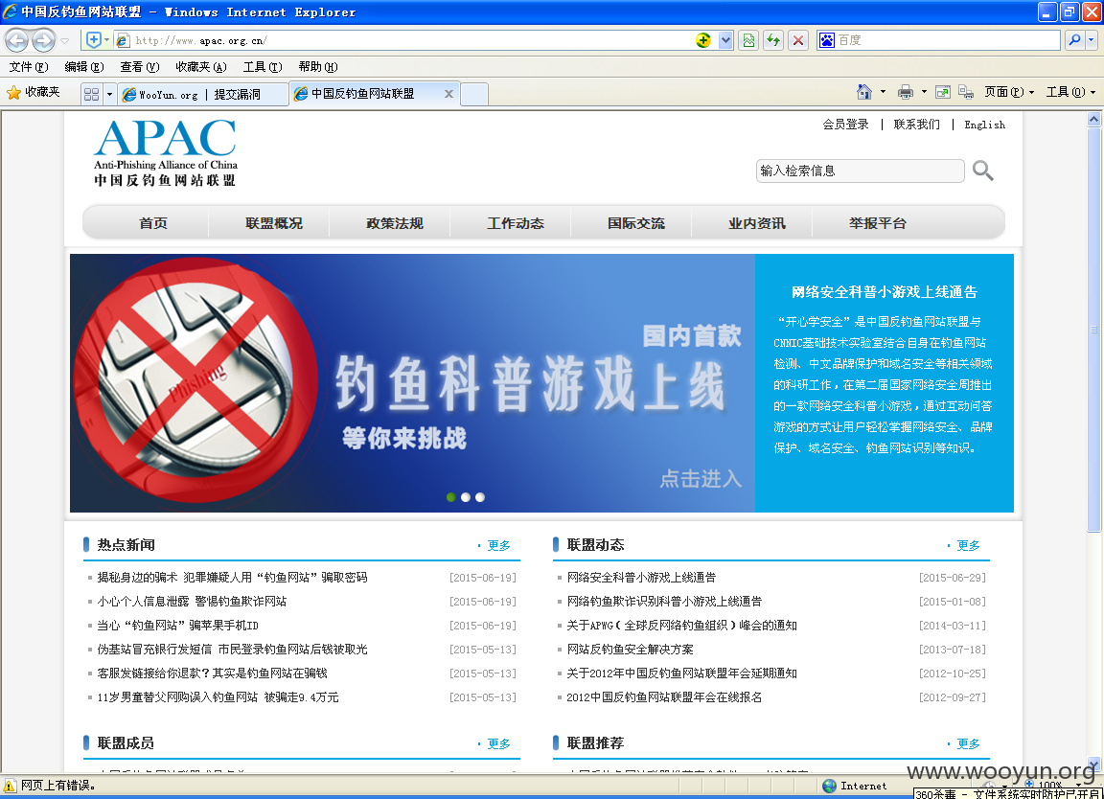Click the 会员登录 link
1104x799 pixels.
pos(845,125)
